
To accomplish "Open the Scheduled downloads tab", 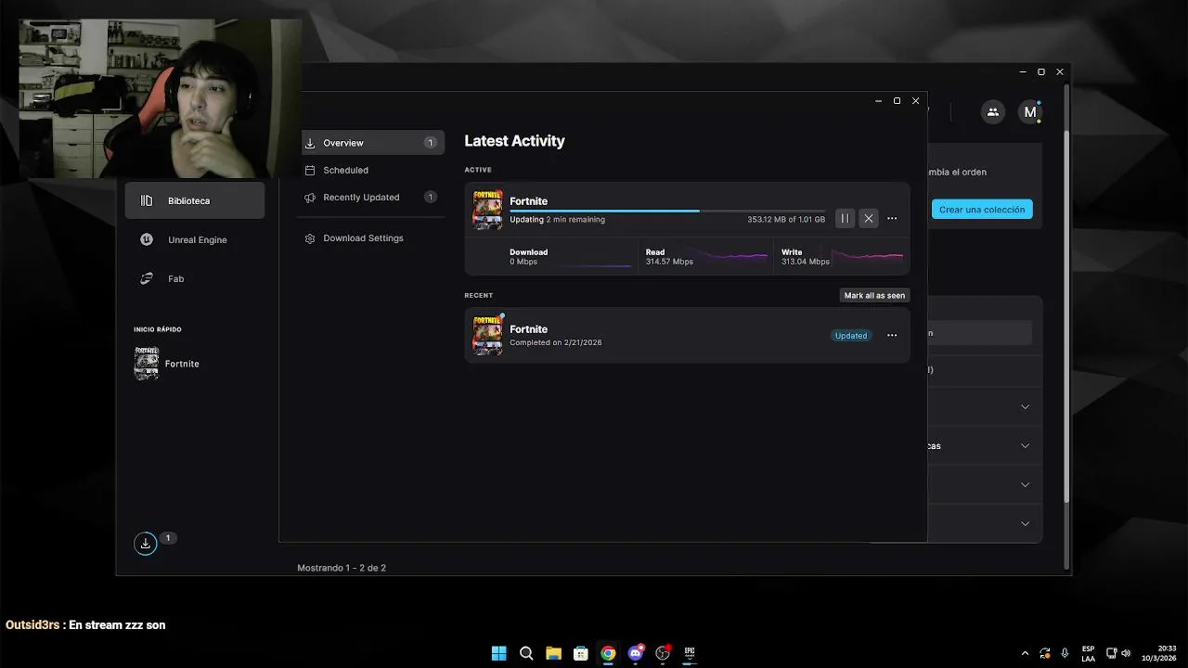I will pos(370,170).
